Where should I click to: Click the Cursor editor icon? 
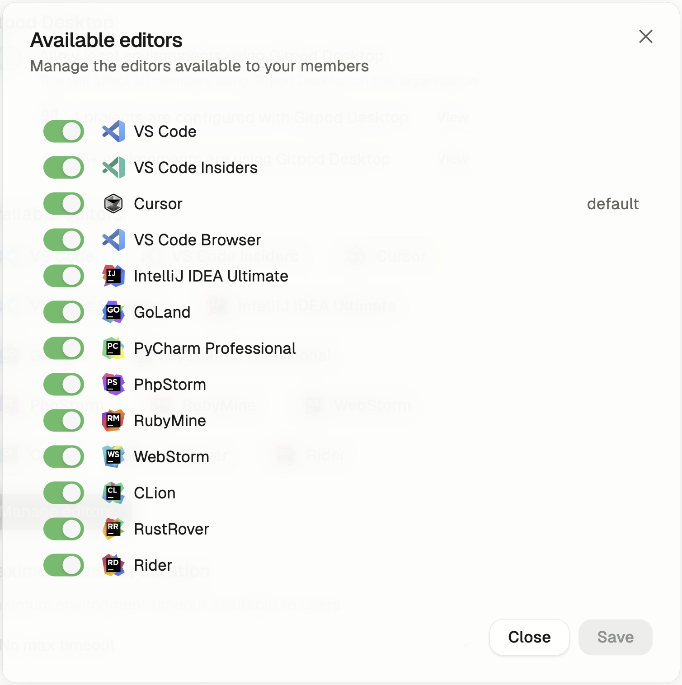pos(113,204)
